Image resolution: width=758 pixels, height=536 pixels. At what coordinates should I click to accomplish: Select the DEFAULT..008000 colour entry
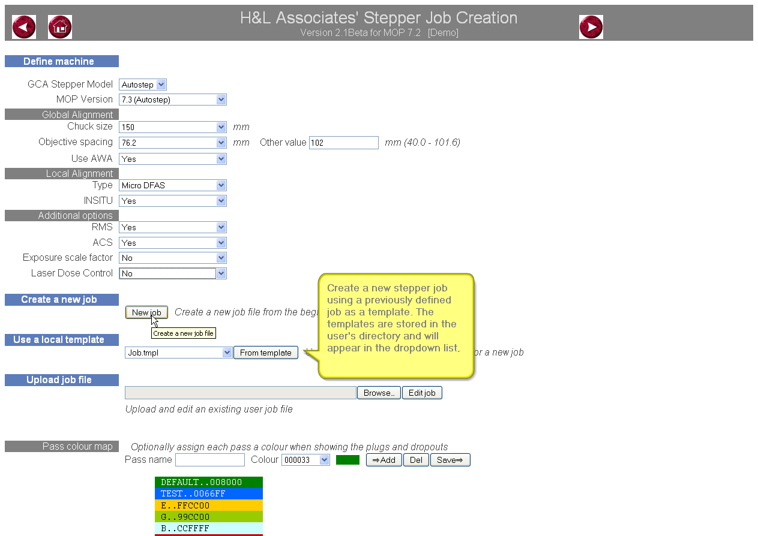(x=209, y=482)
